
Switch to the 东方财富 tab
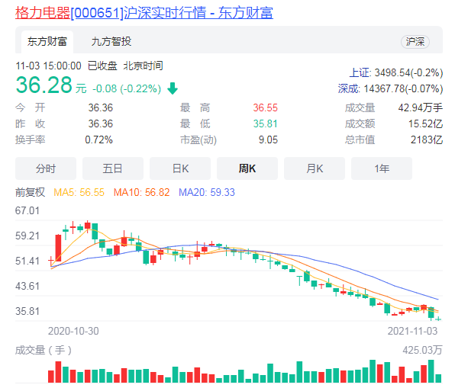[x=47, y=42]
